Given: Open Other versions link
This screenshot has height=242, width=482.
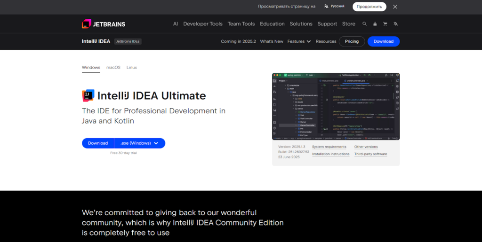Looking at the screenshot, I should [x=366, y=147].
